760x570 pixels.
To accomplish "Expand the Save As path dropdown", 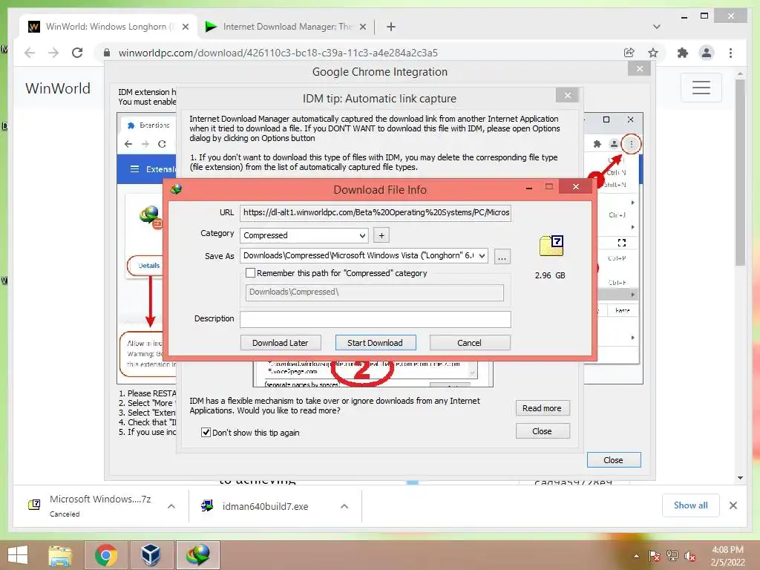I will point(482,255).
